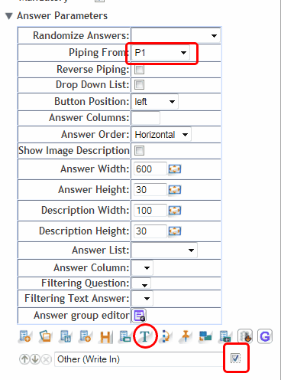Image resolution: width=281 pixels, height=380 pixels.
Task: Click the resize icon beside Description Height
Action: (x=175, y=231)
